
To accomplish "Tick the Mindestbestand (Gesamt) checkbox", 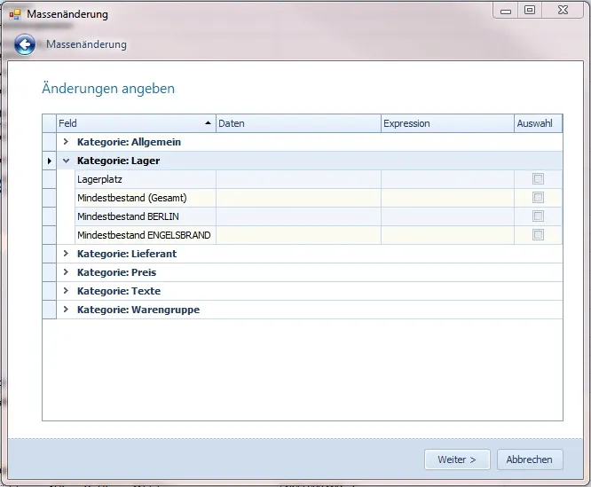I will coord(538,197).
